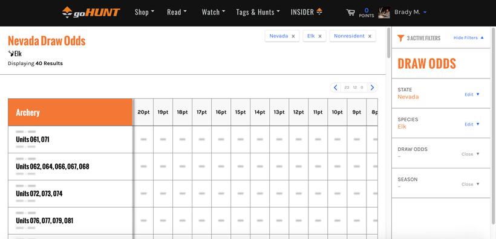Select the 19pt column header
Screen dimensions: 496x239
coord(163,112)
